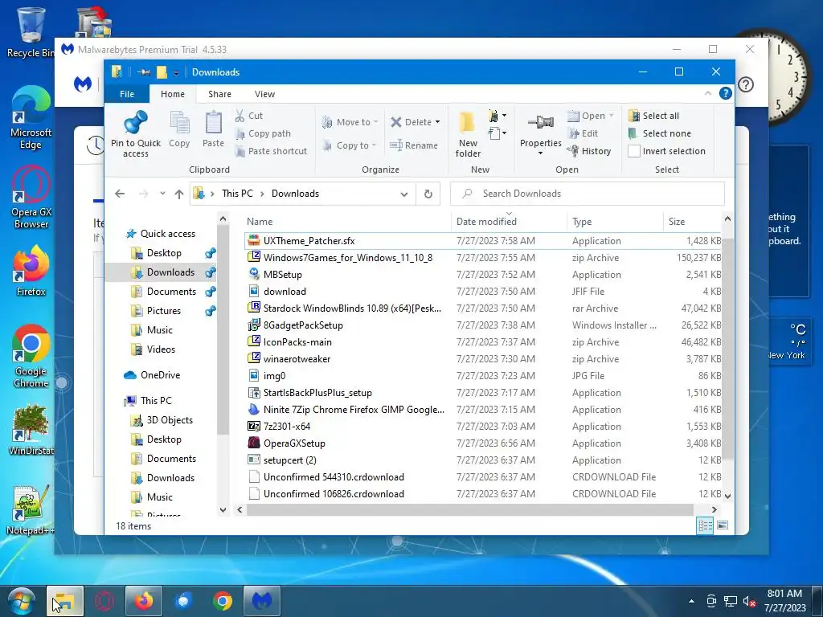Click Copy path in Clipboard group
Image resolution: width=823 pixels, height=617 pixels.
point(263,134)
